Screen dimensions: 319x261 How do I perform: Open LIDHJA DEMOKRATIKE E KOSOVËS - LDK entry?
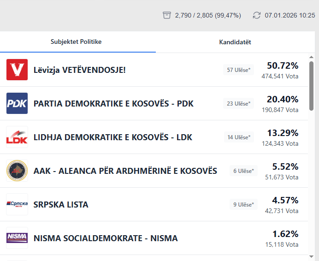tap(113, 137)
